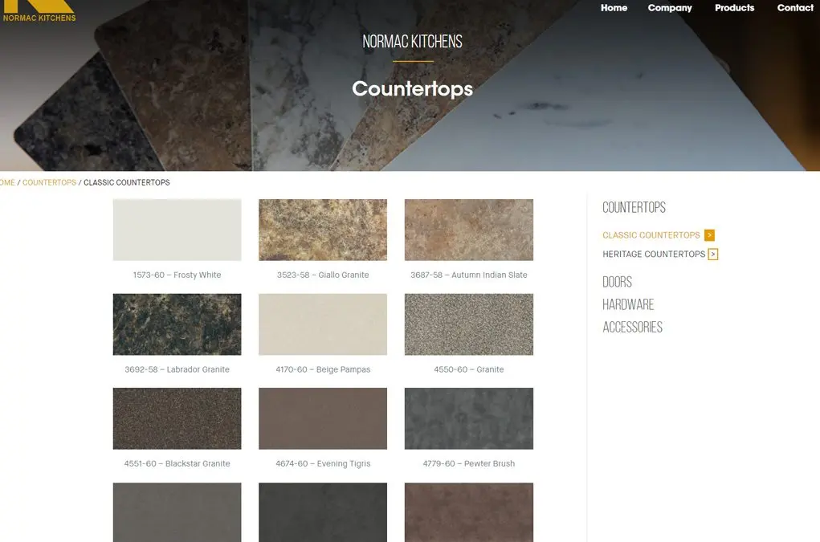Click the '4170-60 – Beige Pampas' label
820x542 pixels.
(323, 369)
